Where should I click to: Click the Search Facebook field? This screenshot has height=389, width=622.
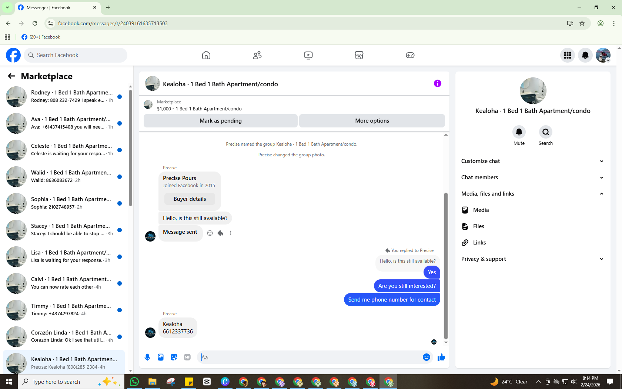[76, 55]
